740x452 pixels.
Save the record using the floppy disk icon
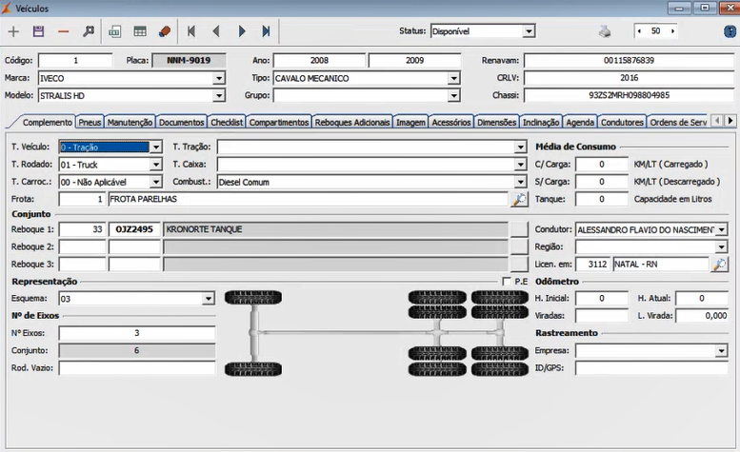[38, 31]
